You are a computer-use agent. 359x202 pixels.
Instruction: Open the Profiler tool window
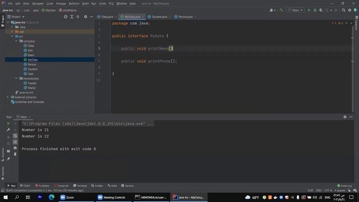click(x=97, y=186)
